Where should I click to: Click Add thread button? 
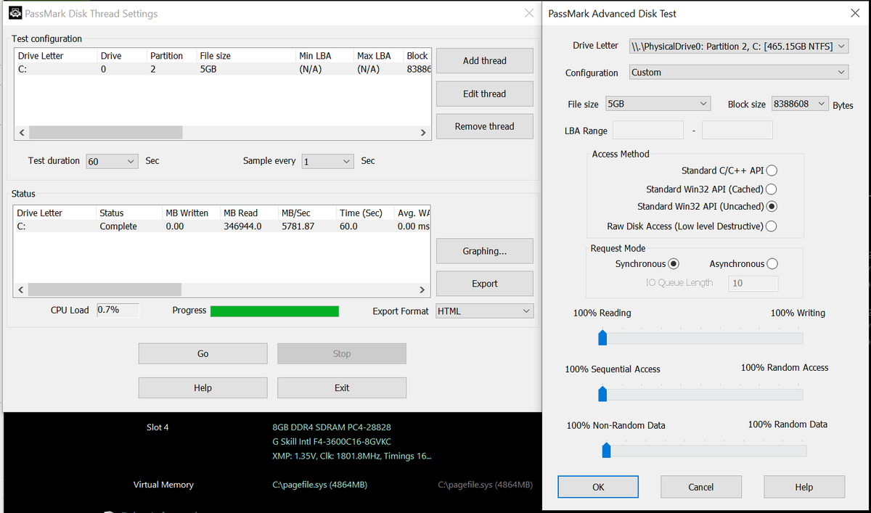(x=485, y=61)
